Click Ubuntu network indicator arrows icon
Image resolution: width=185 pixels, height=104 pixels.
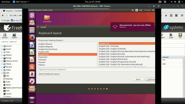[x=133, y=10]
